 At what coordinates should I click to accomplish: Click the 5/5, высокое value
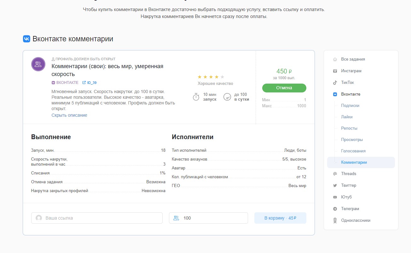[x=294, y=159]
